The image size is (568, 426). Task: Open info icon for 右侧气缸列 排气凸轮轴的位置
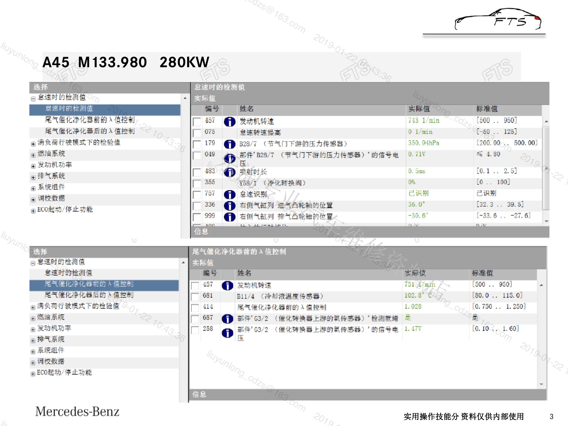pyautogui.click(x=229, y=217)
